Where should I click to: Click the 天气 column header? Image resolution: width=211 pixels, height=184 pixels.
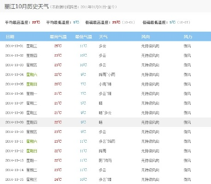tap(103, 37)
